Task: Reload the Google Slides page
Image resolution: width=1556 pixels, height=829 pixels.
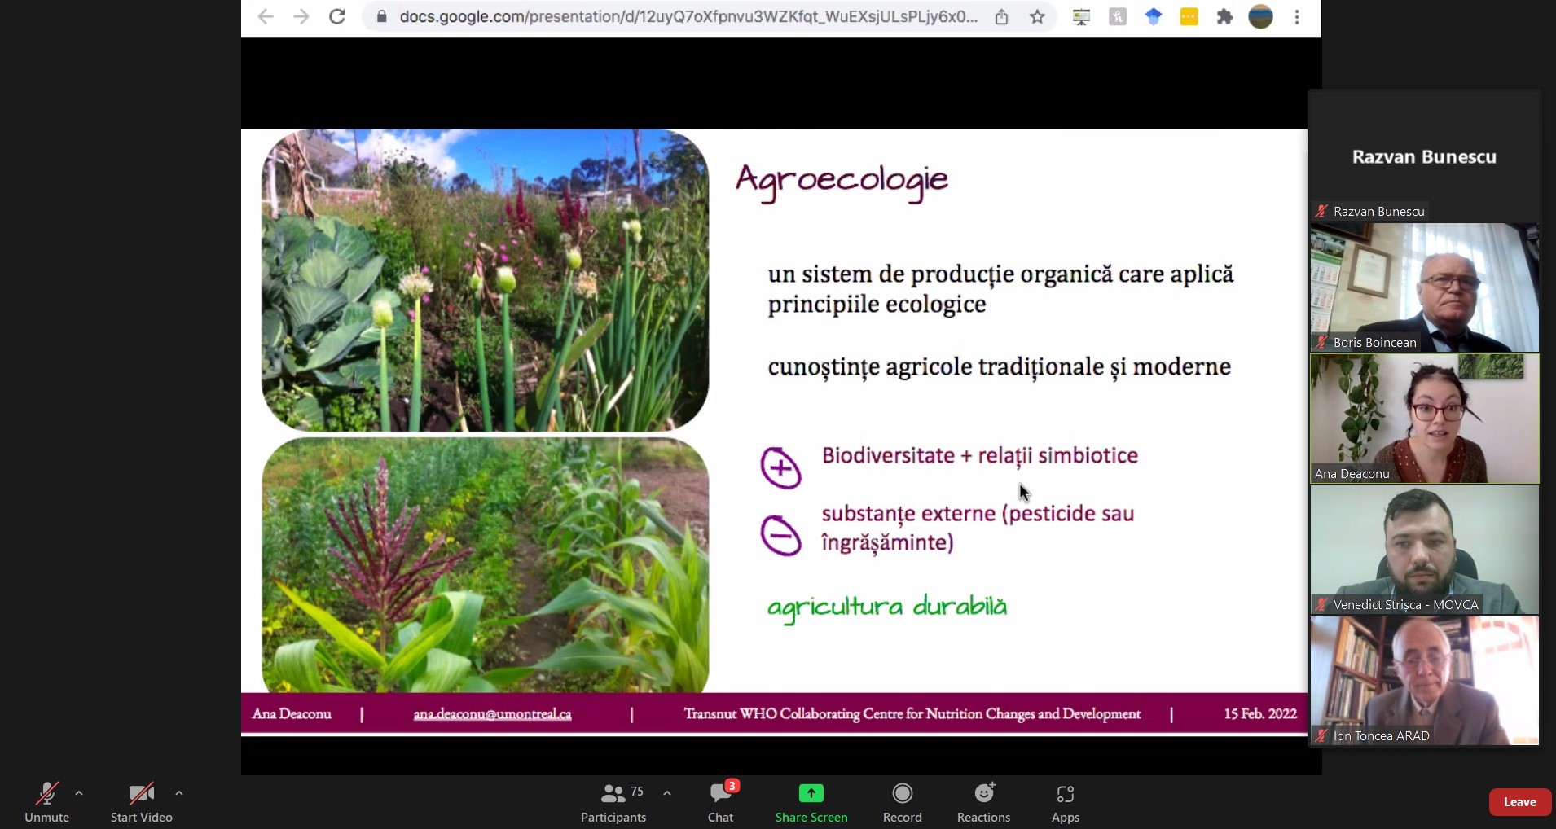Action: [x=337, y=16]
